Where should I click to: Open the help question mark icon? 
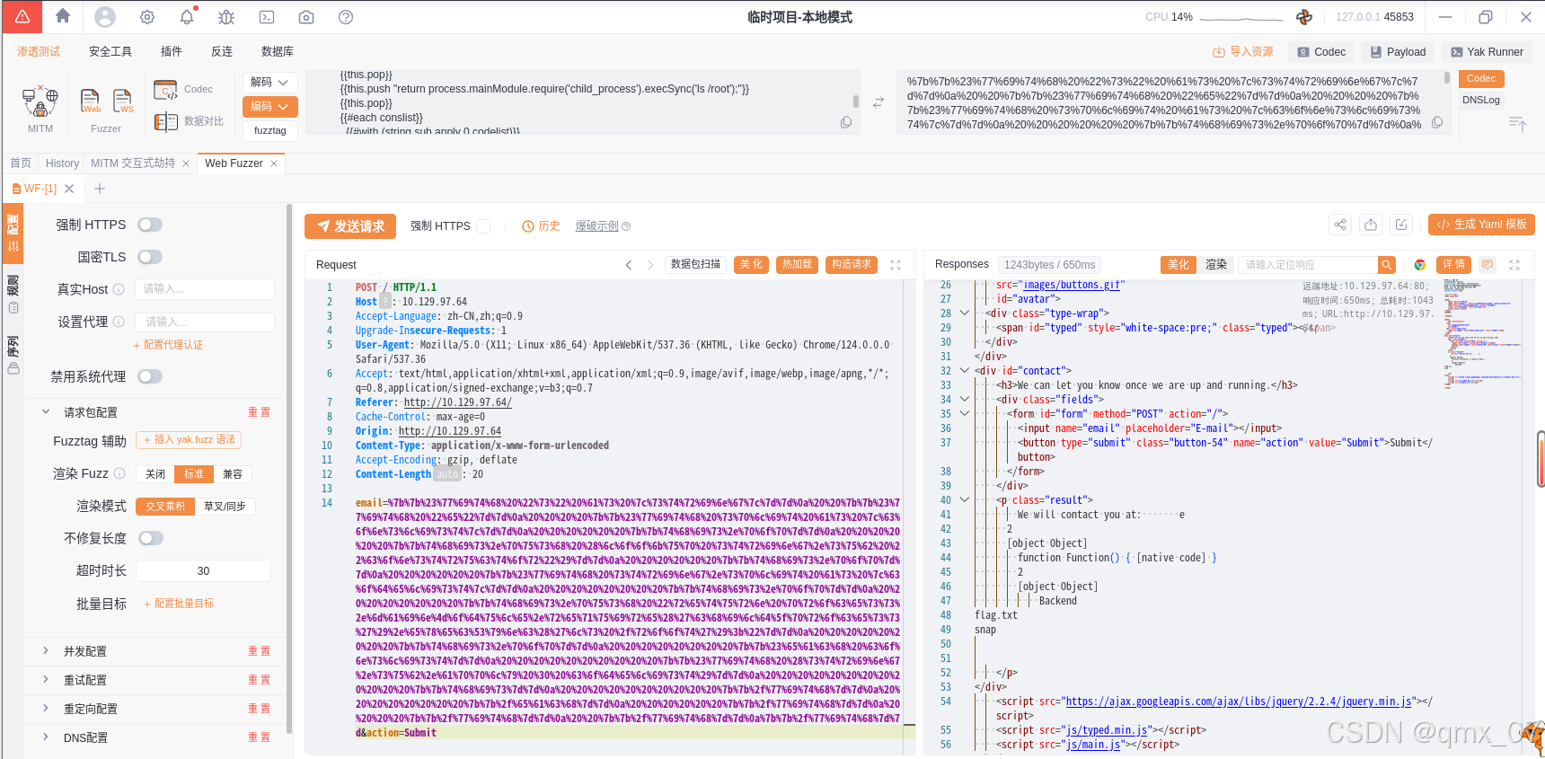[346, 17]
